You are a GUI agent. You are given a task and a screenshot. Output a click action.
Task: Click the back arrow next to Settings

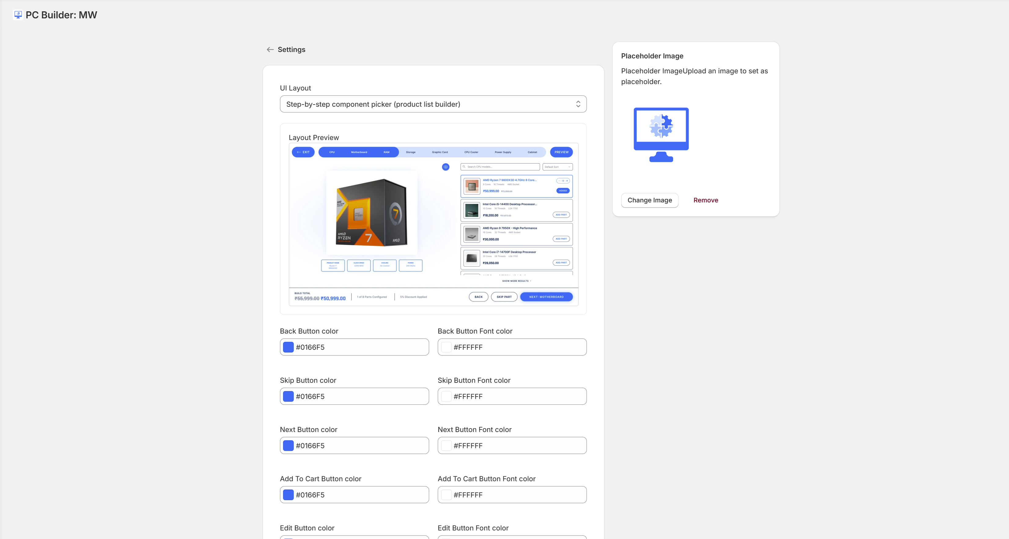[x=270, y=50]
